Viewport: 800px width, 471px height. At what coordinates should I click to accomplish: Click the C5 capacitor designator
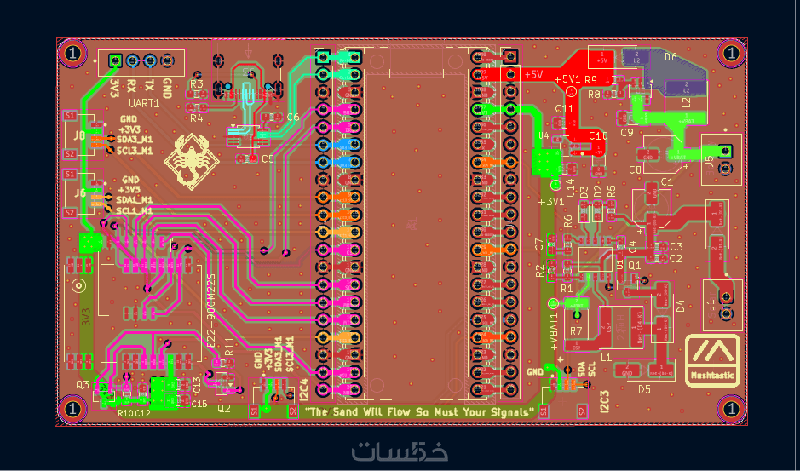tap(268, 159)
